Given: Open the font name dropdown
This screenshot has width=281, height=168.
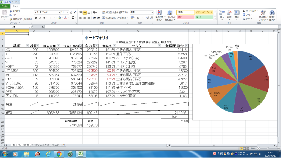Looking at the screenshot, I should pyautogui.click(x=59, y=13).
